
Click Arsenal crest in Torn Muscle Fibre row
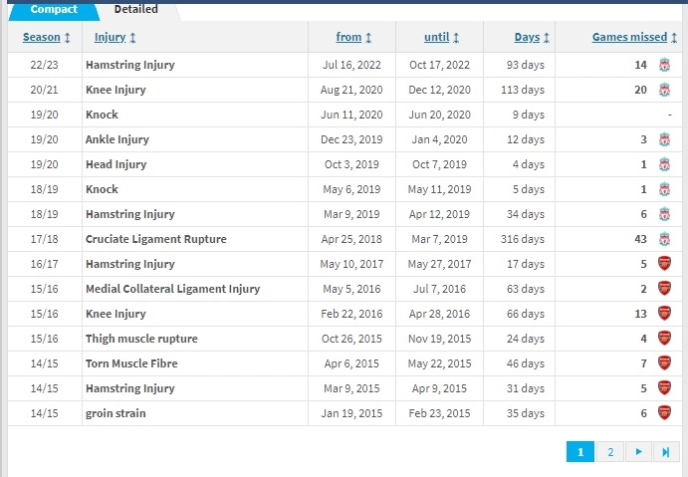point(664,363)
